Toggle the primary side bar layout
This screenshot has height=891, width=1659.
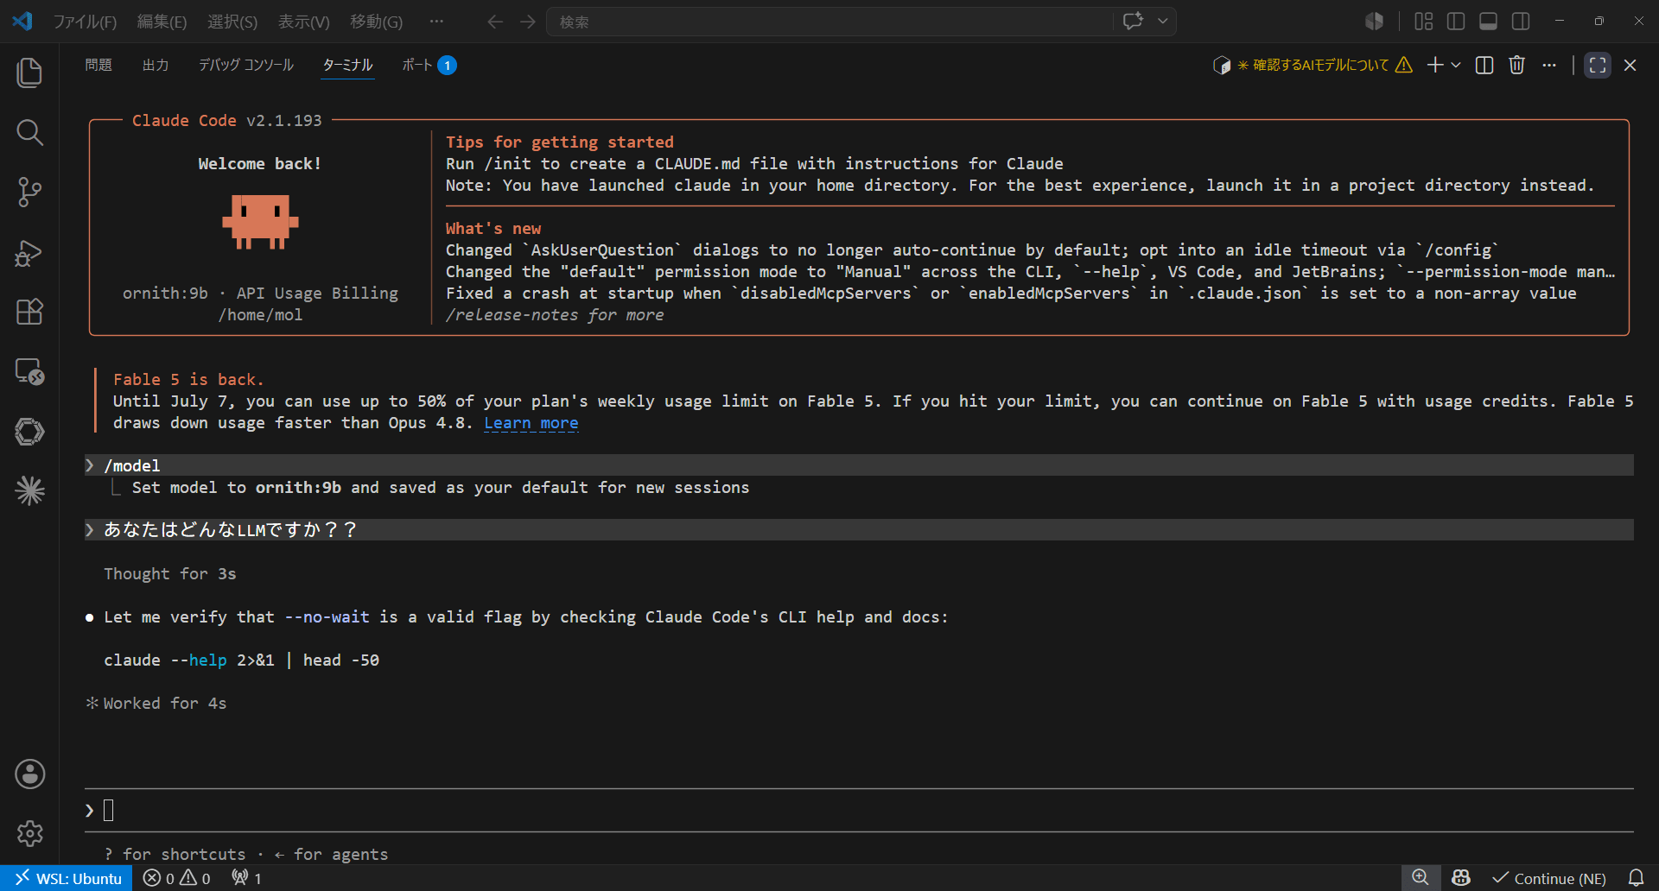point(1456,22)
